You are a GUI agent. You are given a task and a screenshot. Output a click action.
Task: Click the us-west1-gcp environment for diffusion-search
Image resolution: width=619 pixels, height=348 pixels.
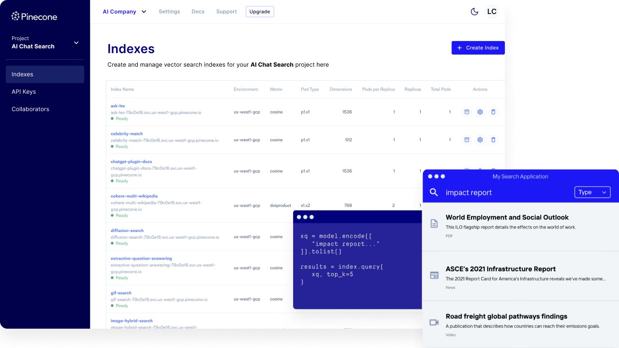247,237
